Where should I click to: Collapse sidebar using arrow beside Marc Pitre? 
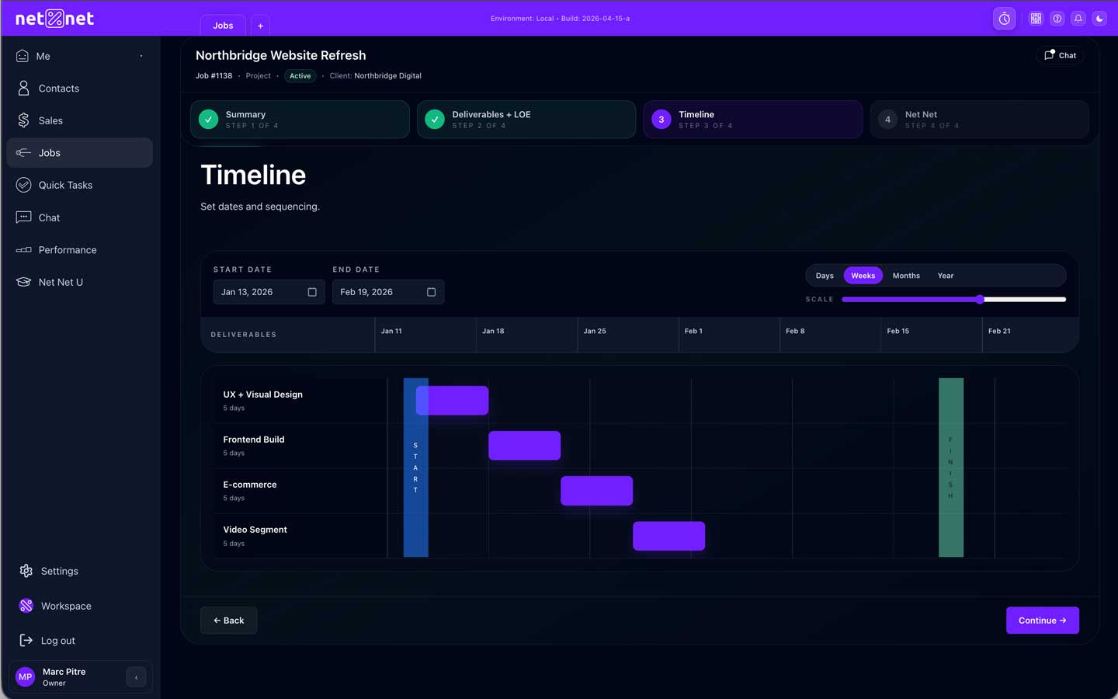136,677
